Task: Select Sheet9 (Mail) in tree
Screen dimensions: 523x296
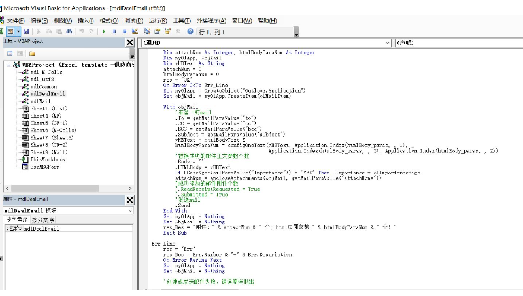Action: tap(48, 152)
